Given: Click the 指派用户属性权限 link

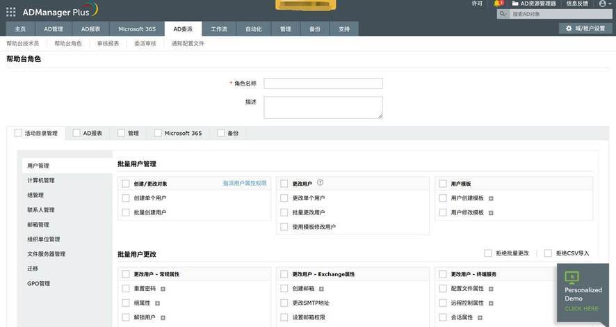Looking at the screenshot, I should pyautogui.click(x=244, y=184).
